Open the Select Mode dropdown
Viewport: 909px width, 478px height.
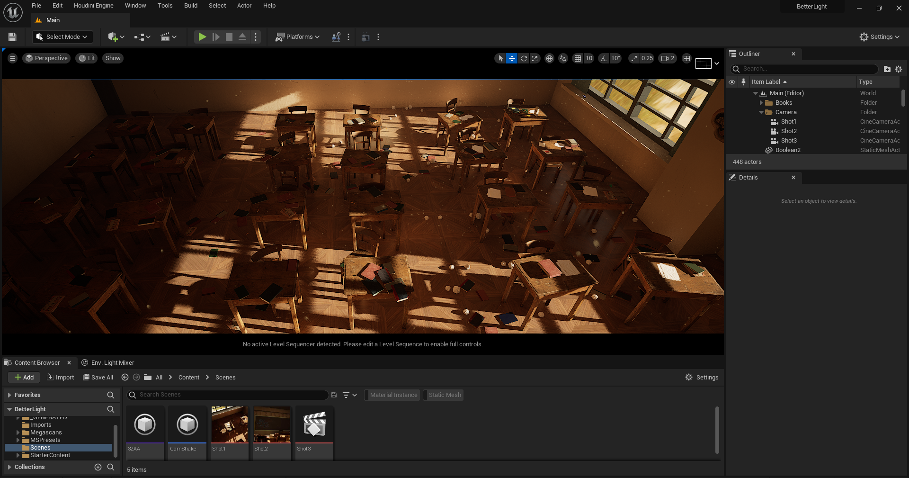click(62, 37)
